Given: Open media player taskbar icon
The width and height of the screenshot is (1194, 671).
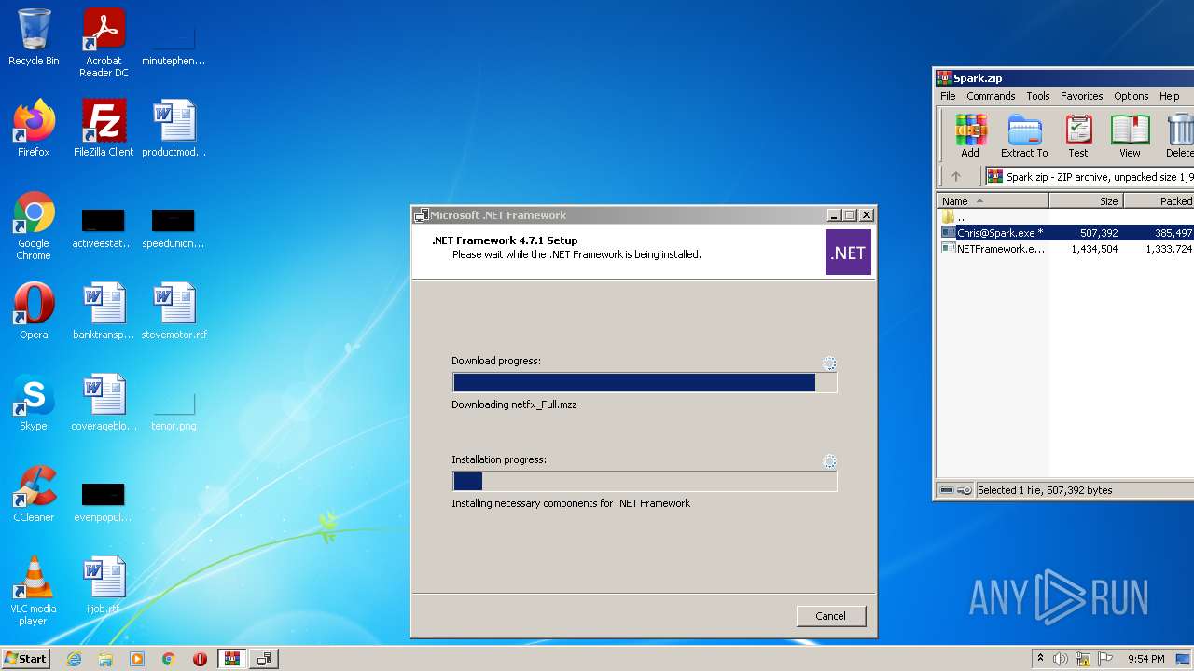Looking at the screenshot, I should tap(137, 659).
